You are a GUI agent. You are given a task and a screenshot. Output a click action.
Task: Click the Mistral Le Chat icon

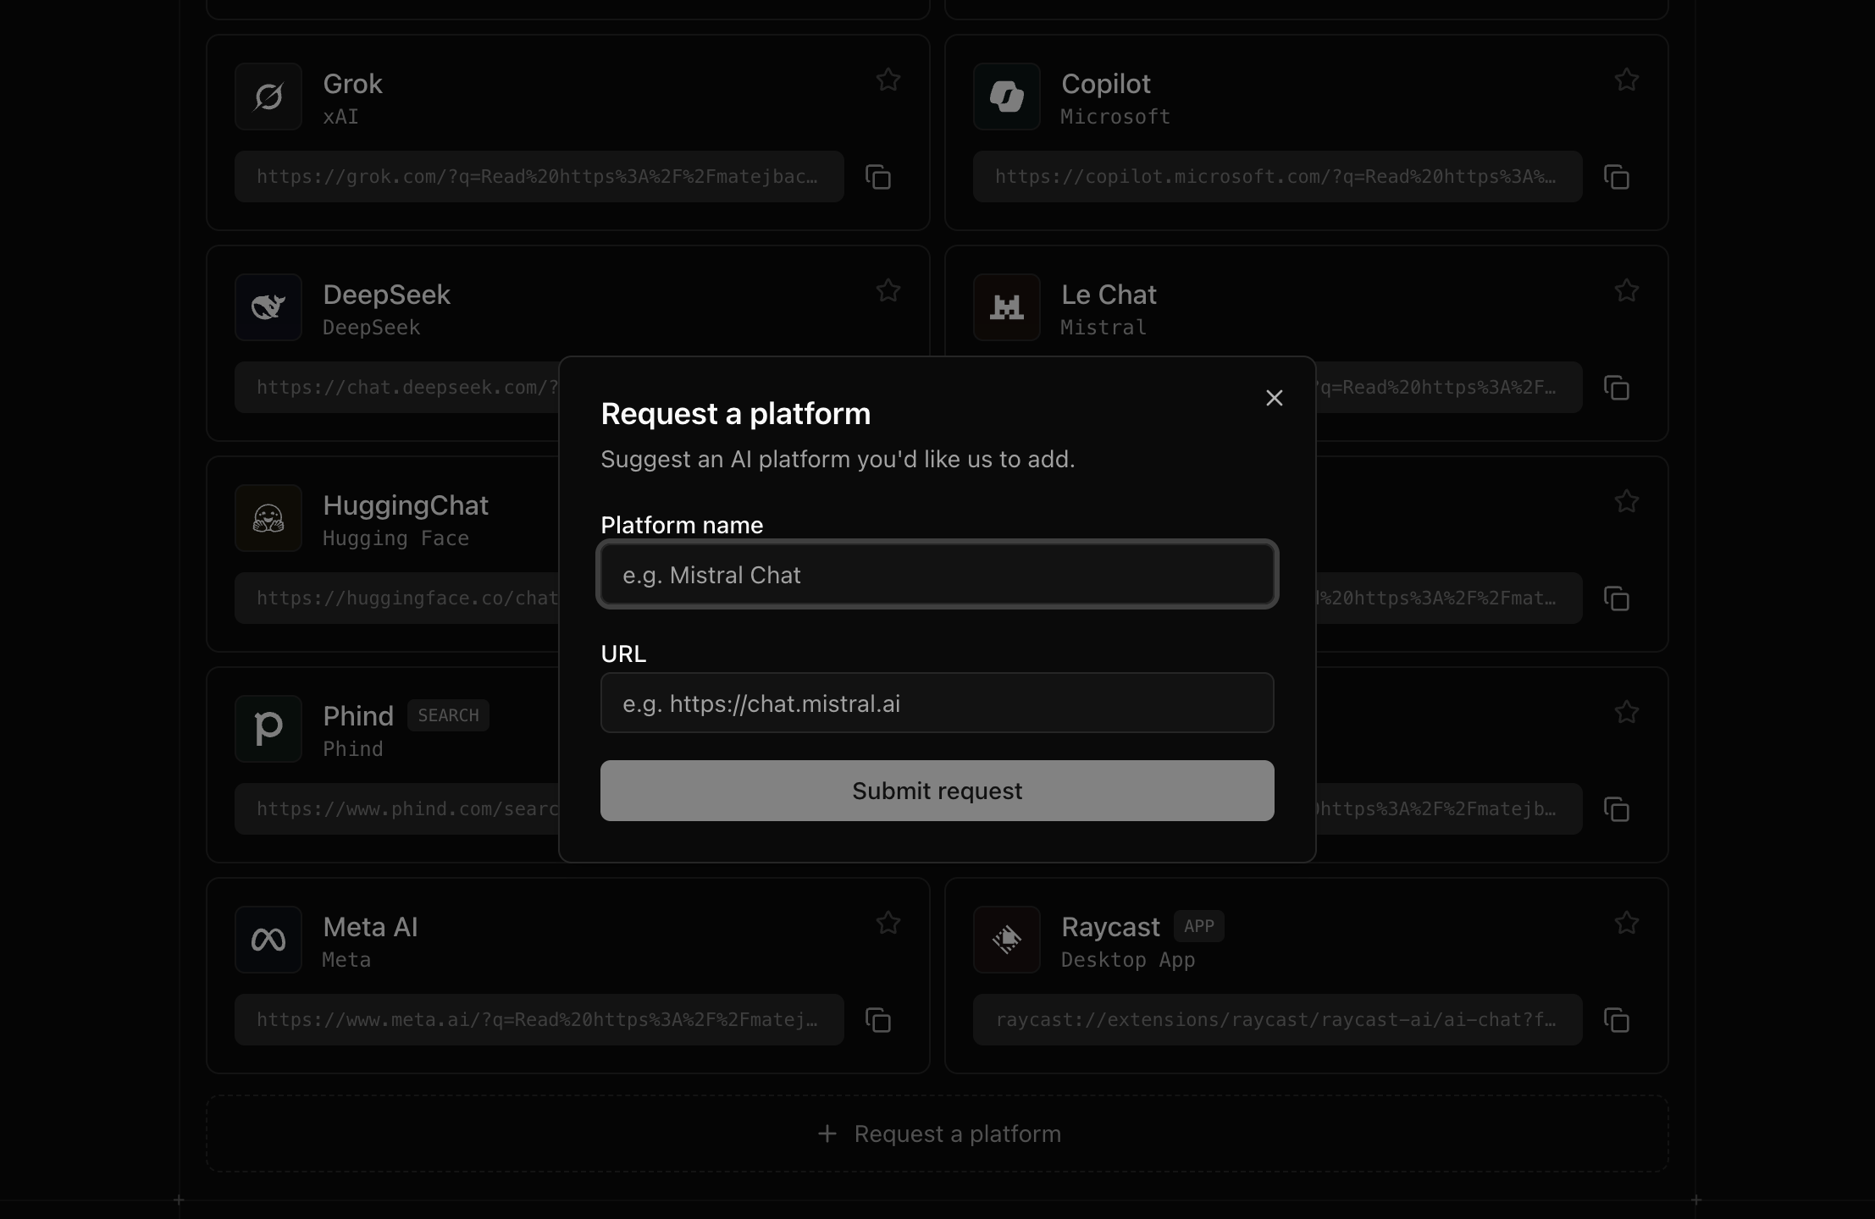tap(1006, 306)
